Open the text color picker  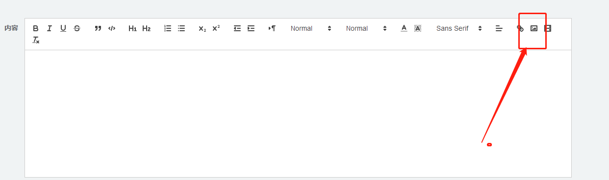pyautogui.click(x=404, y=28)
